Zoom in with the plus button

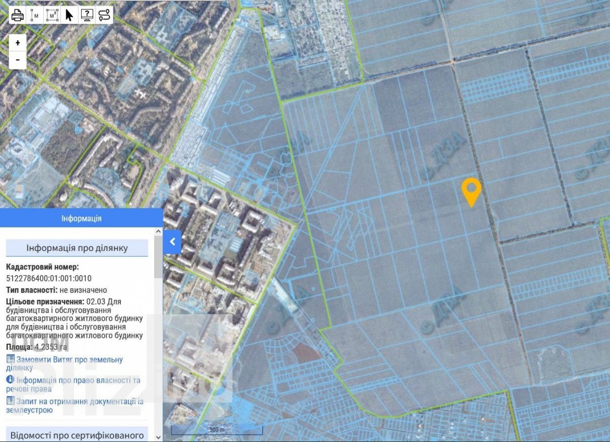pyautogui.click(x=18, y=43)
